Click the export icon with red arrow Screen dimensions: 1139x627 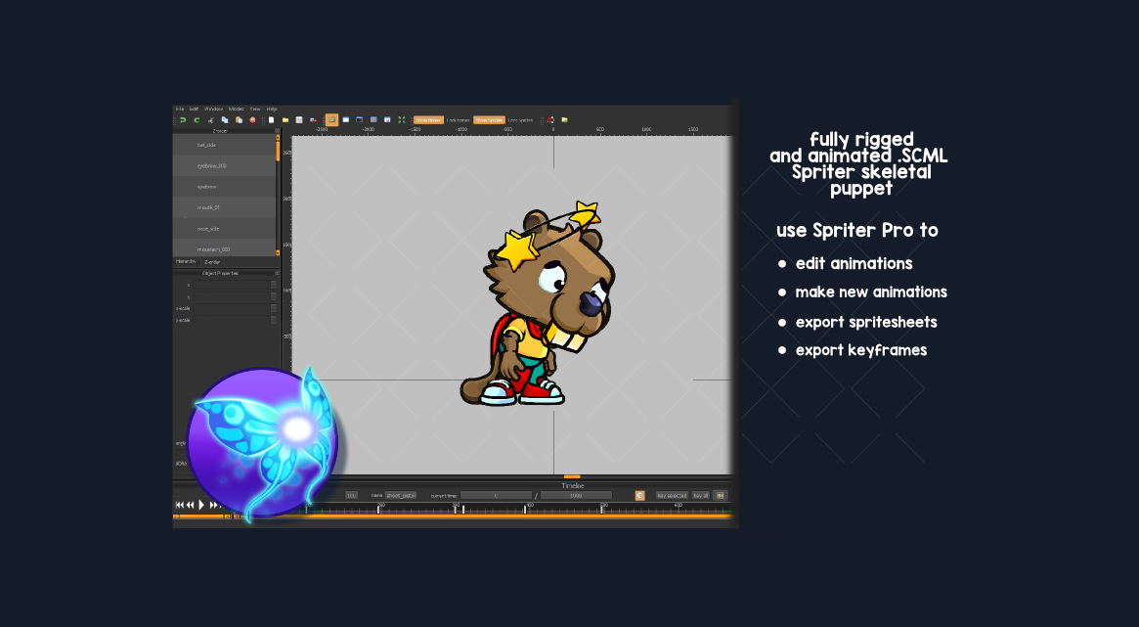pos(313,120)
